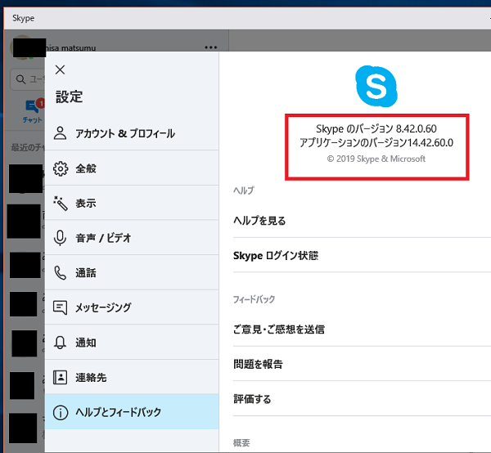
Task: Click the person icon beside アカウント
Action: 60,133
